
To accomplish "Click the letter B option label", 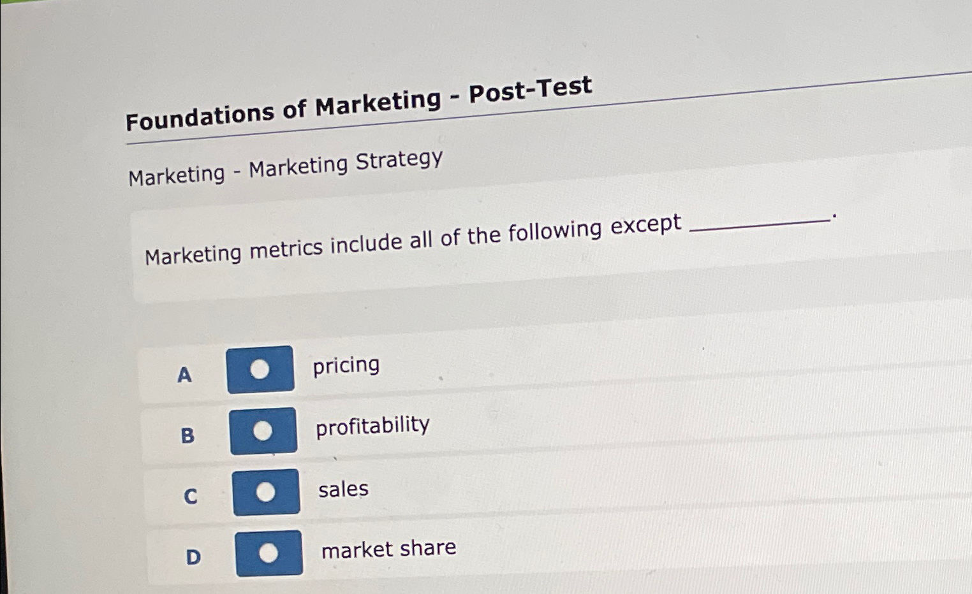I will [188, 435].
